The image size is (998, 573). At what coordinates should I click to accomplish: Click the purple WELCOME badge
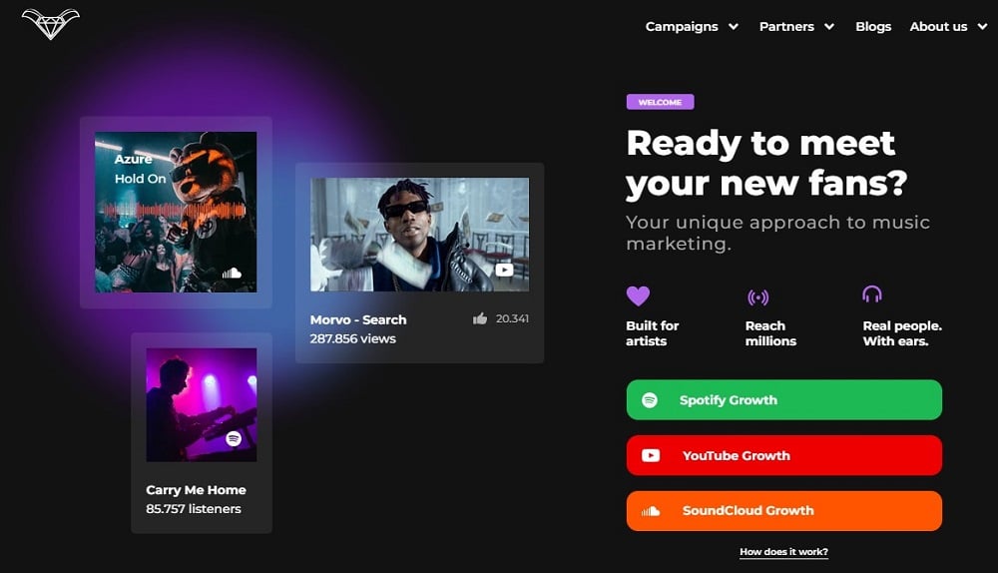(x=660, y=102)
